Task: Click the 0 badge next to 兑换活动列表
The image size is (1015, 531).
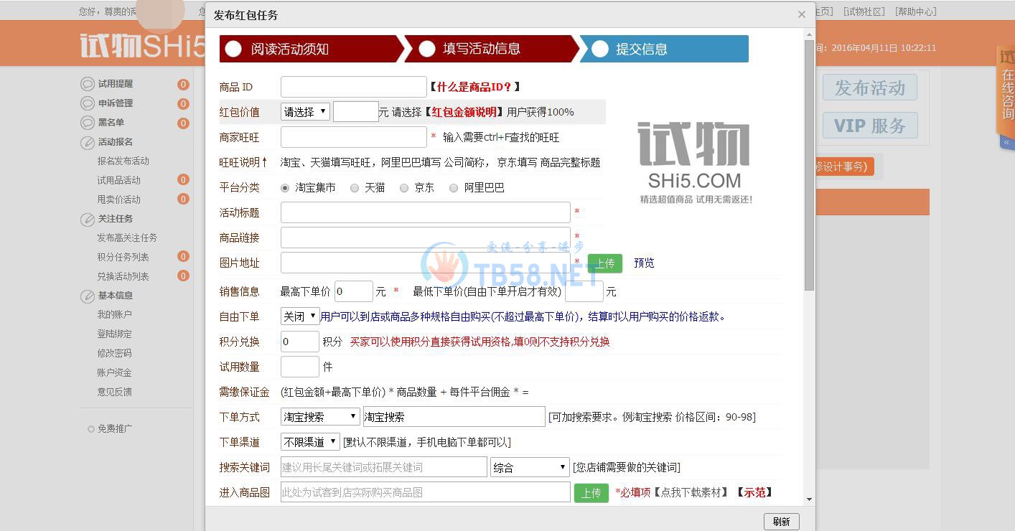Action: point(183,276)
